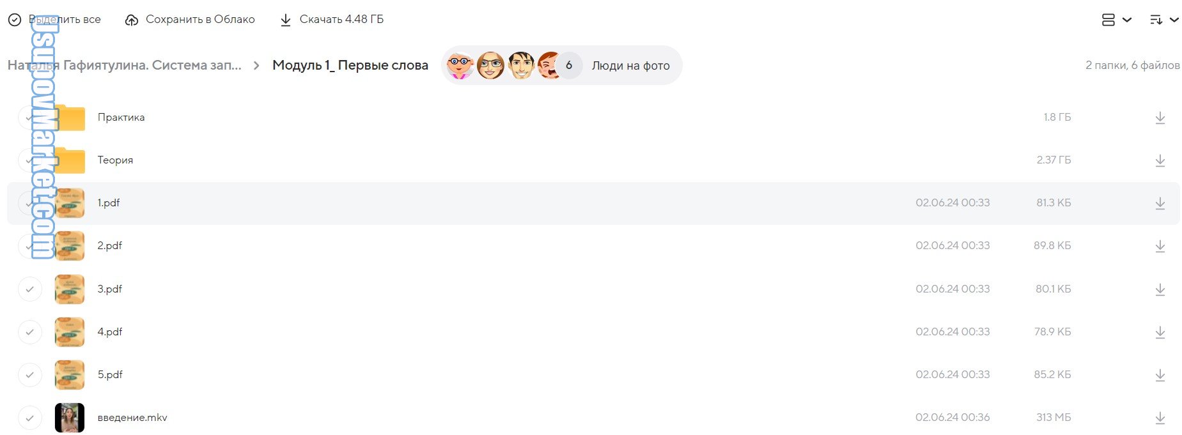1182x435 pixels.
Task: Open the Теория folder icon
Action: pos(70,160)
